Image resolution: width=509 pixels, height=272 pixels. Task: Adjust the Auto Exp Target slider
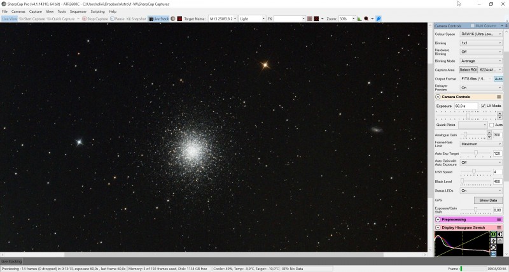[476, 153]
